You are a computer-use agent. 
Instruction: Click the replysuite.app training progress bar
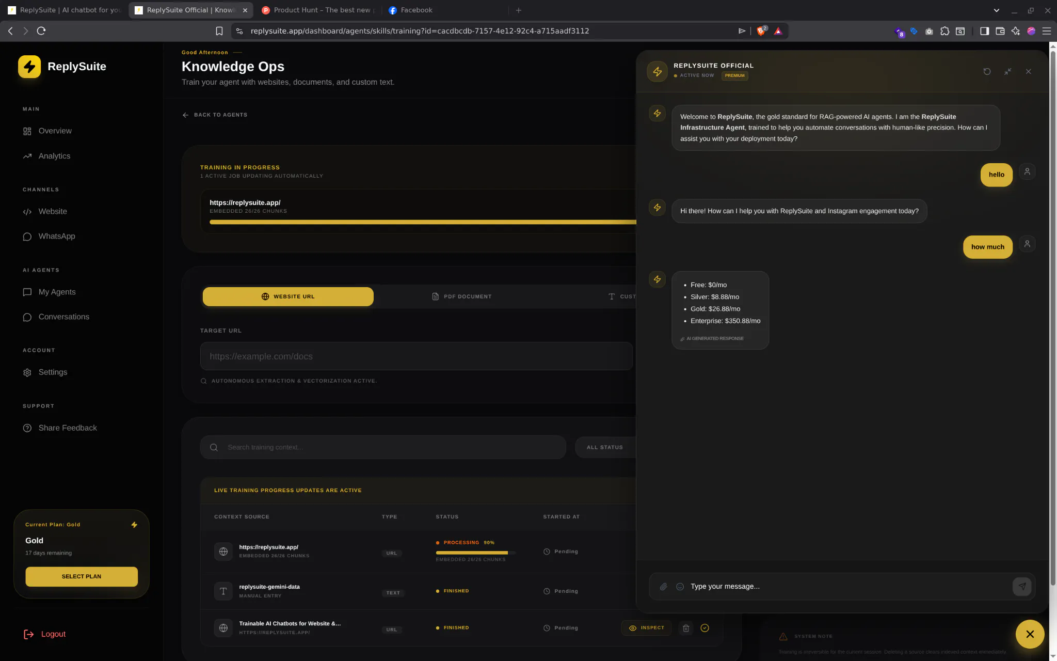(x=423, y=223)
